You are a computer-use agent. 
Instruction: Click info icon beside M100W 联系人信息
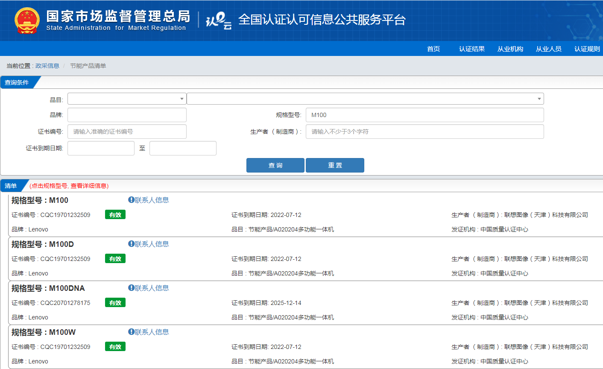point(132,332)
